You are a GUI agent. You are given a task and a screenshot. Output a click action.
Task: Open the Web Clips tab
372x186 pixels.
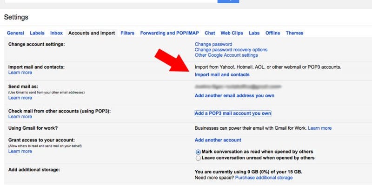[x=232, y=33]
